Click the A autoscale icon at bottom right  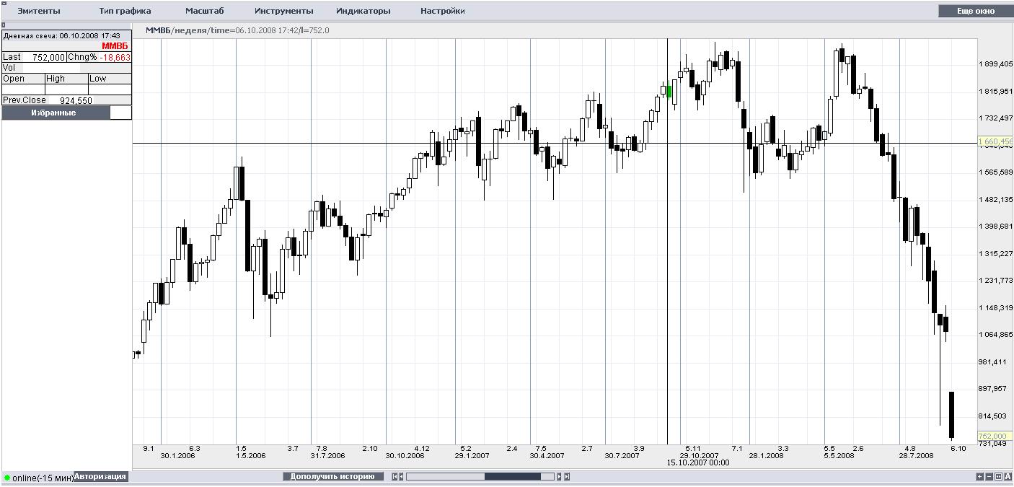1008,476
